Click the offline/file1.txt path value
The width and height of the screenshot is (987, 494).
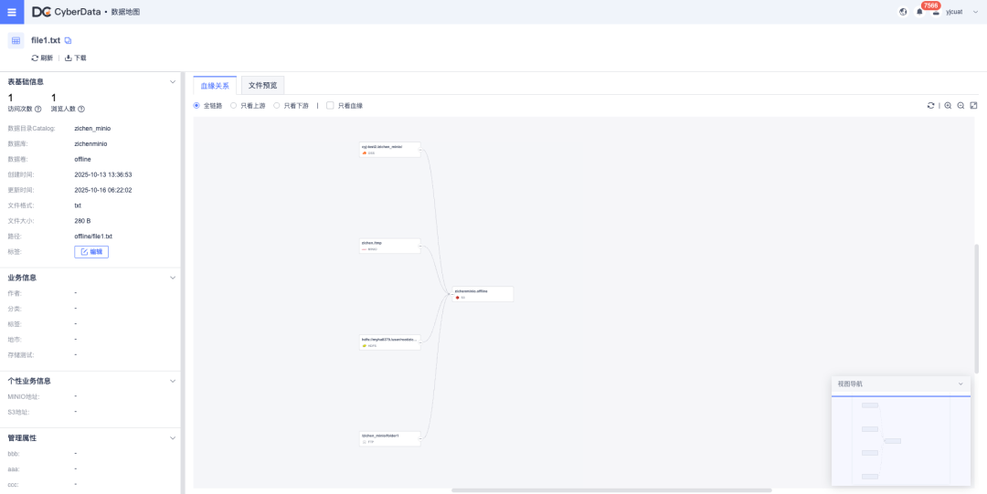click(x=93, y=236)
